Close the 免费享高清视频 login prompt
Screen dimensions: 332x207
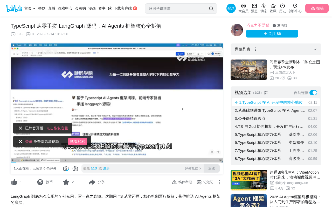tap(20, 142)
